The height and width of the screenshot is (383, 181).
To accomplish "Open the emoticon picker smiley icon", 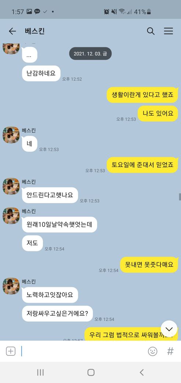I will pyautogui.click(x=153, y=351).
